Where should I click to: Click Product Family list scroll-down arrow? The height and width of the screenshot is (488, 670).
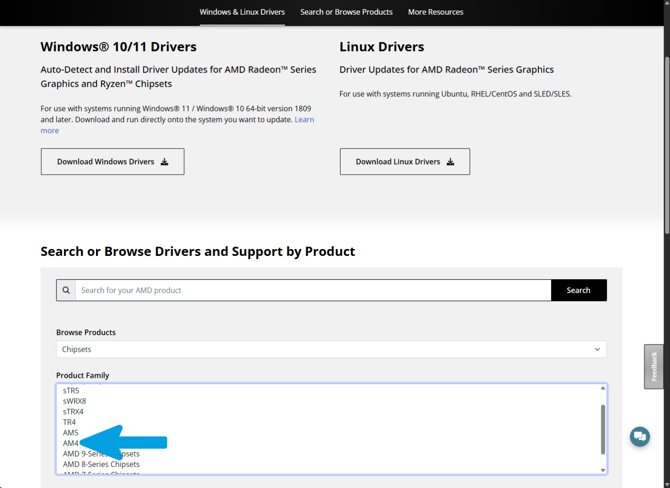(603, 470)
